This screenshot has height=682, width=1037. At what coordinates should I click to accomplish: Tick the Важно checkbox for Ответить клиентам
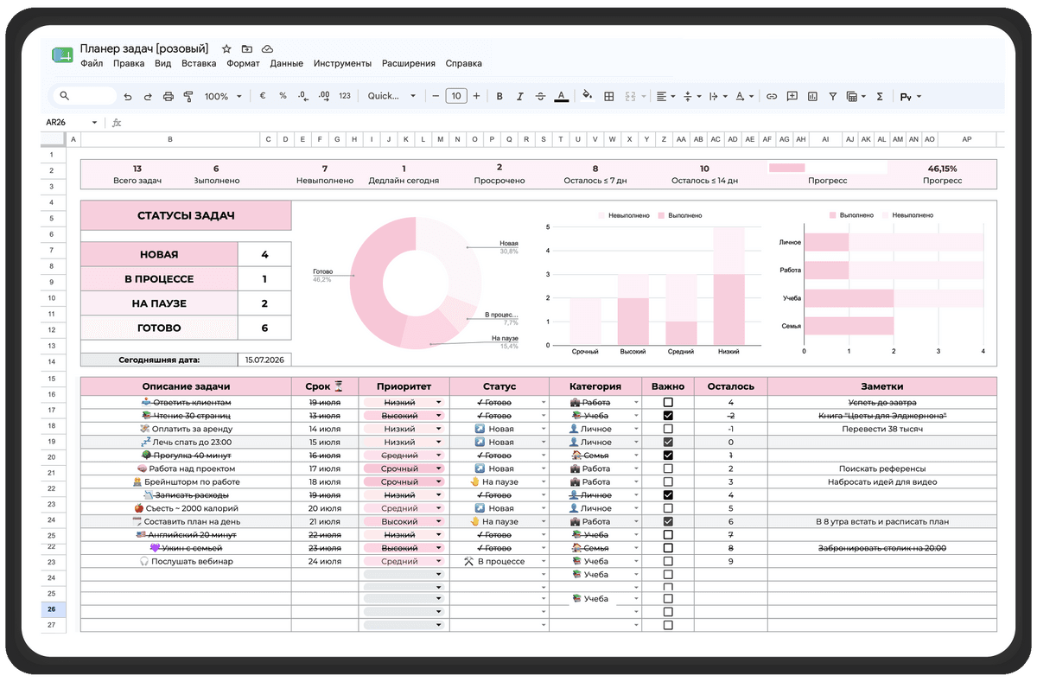pyautogui.click(x=668, y=403)
